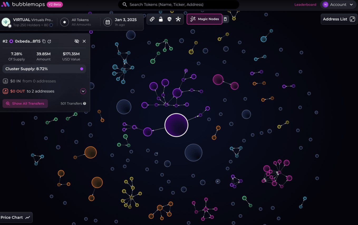
Task: Click the node network icon in the toolbar
Action: [x=178, y=19]
